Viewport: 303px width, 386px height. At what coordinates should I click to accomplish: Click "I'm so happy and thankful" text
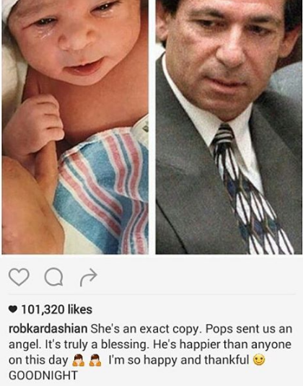(179, 360)
